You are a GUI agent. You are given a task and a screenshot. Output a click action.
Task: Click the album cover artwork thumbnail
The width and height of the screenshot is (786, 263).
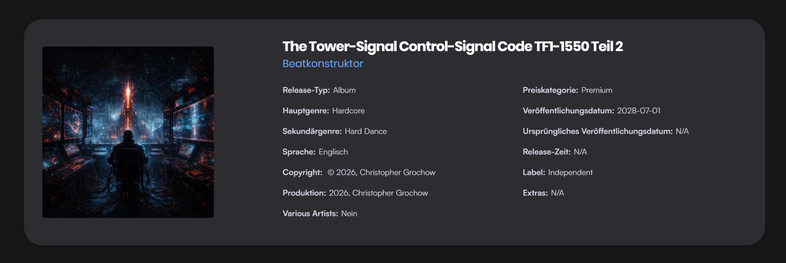point(128,132)
